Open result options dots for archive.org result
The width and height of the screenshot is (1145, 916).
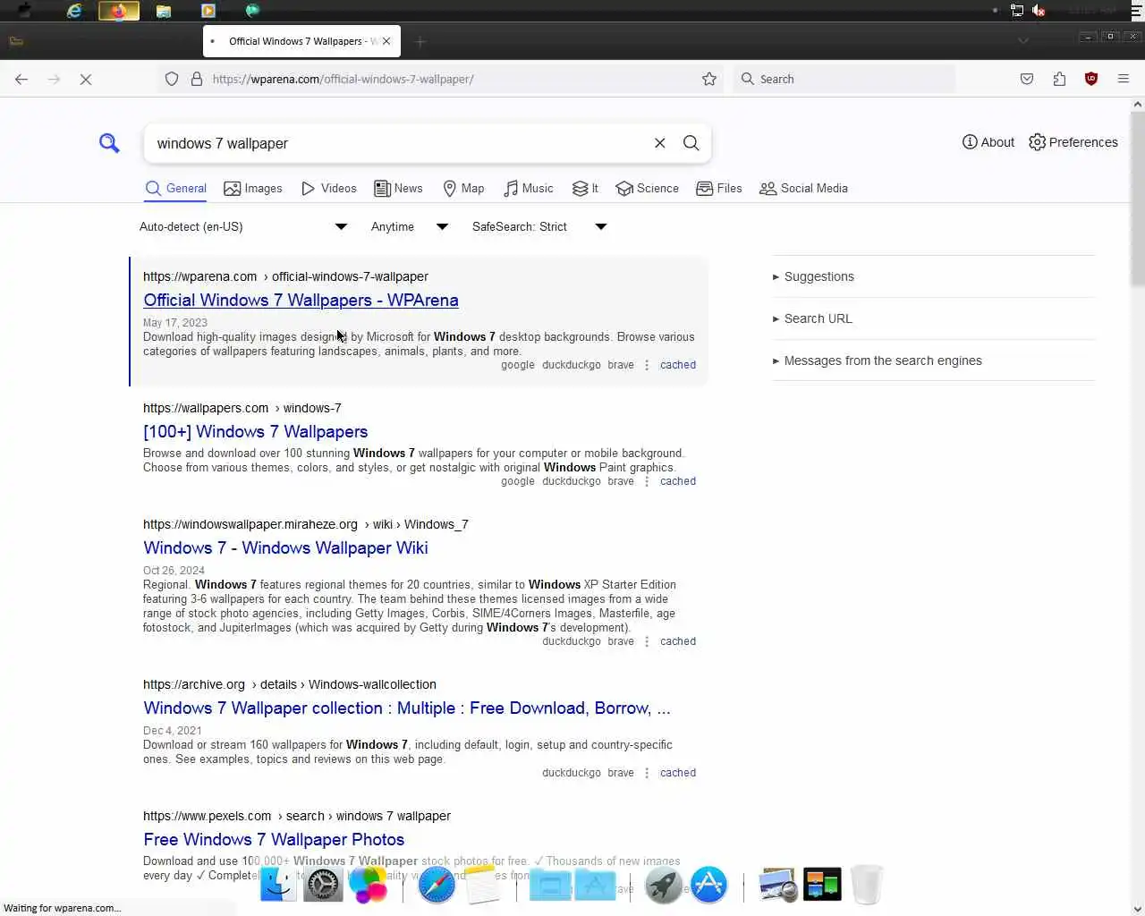point(647,773)
